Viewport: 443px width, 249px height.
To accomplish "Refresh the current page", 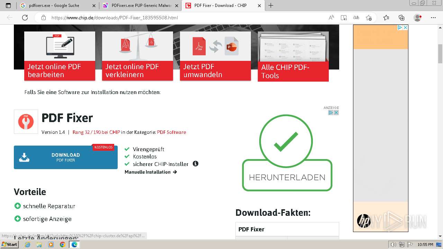I will pyautogui.click(x=25, y=18).
